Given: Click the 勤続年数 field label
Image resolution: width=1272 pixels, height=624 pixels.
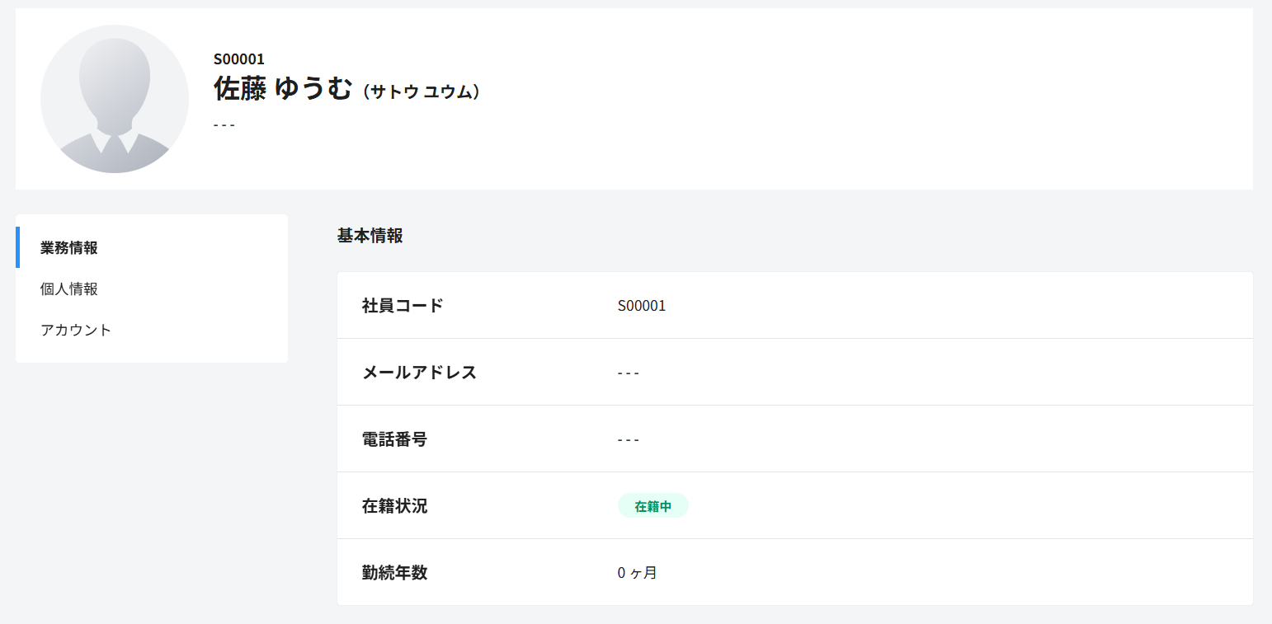Looking at the screenshot, I should (x=394, y=573).
